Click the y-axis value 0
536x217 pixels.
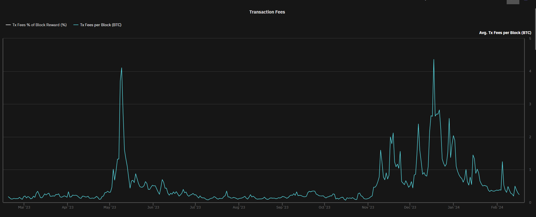pos(530,203)
